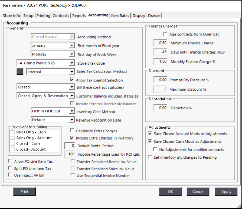The image size is (242, 209).
Task: Check Use Sequential Invoice Number
Action: [x=73, y=175]
